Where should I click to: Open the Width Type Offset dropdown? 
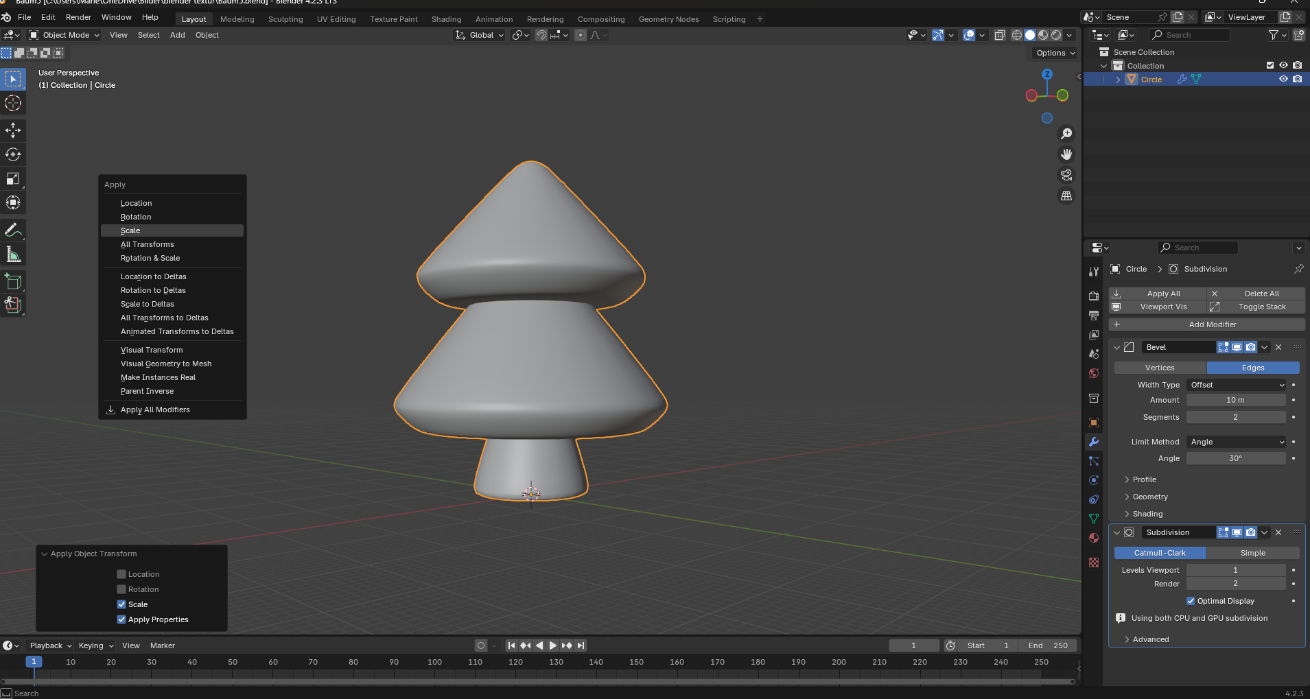(1236, 385)
